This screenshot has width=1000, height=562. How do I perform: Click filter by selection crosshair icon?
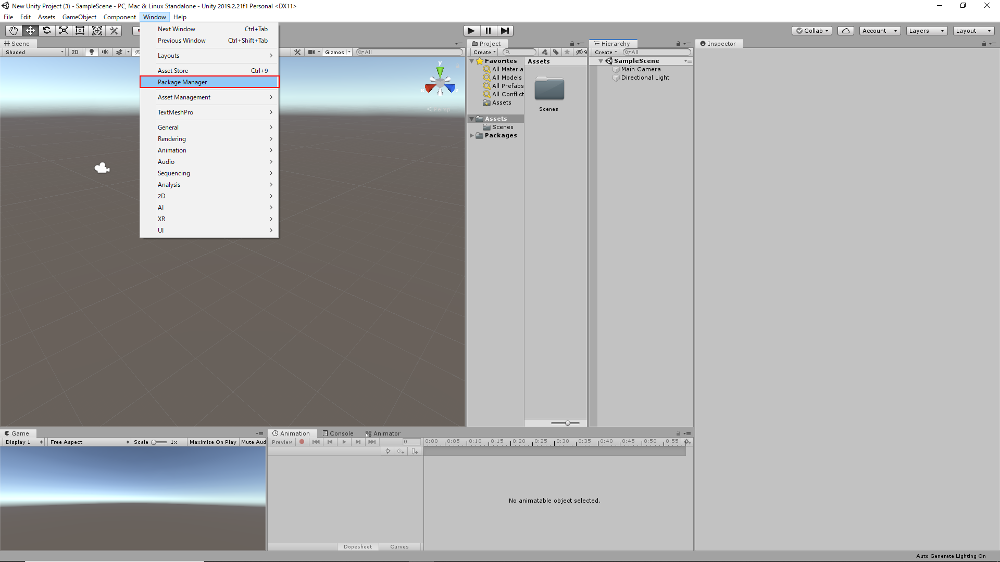pyautogui.click(x=387, y=451)
